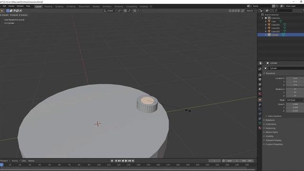Jump to the timeline start frame

coord(116,161)
